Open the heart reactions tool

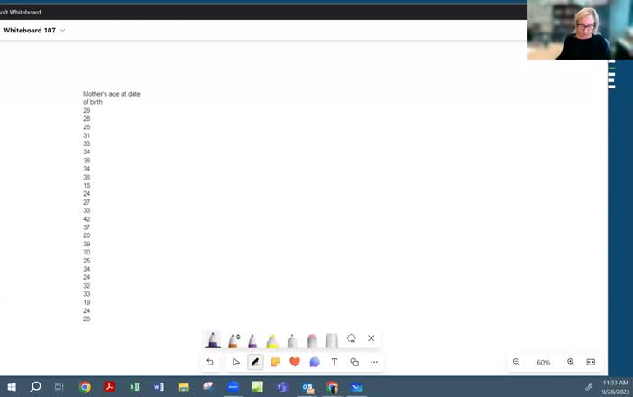point(295,362)
